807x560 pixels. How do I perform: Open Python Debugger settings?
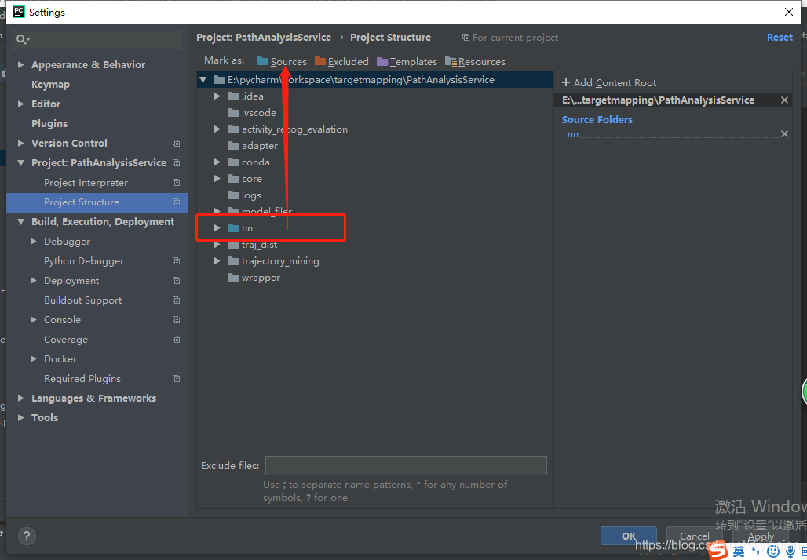[x=84, y=261]
